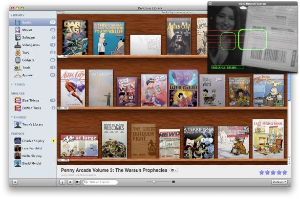Open video camera barcode scanner button
This screenshot has height=199, width=300.
[x=78, y=182]
